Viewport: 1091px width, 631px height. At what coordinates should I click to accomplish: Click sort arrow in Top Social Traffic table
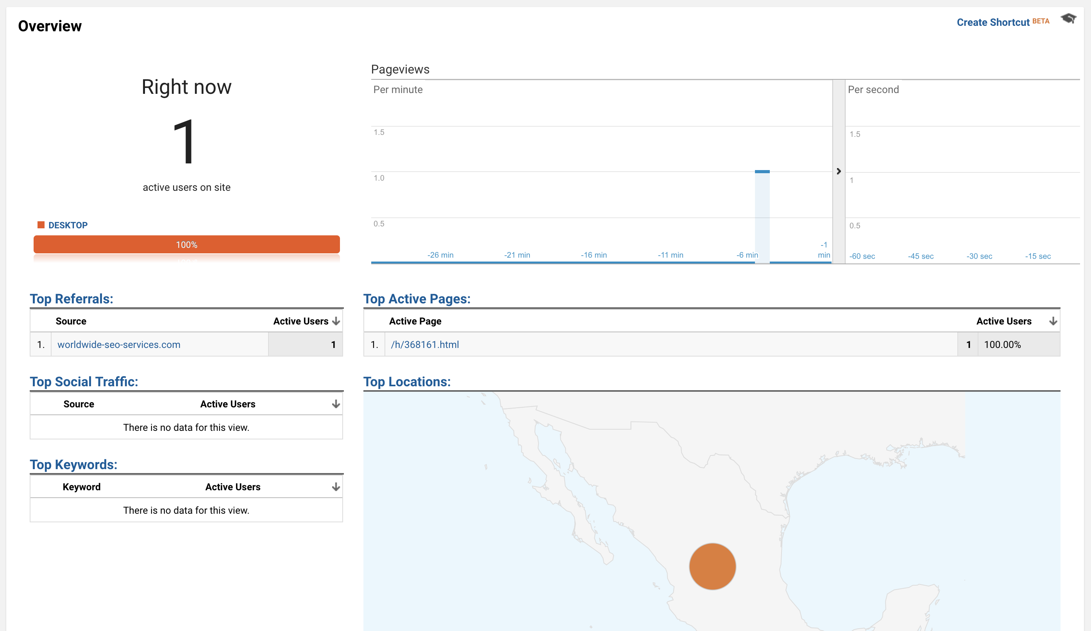(x=336, y=404)
